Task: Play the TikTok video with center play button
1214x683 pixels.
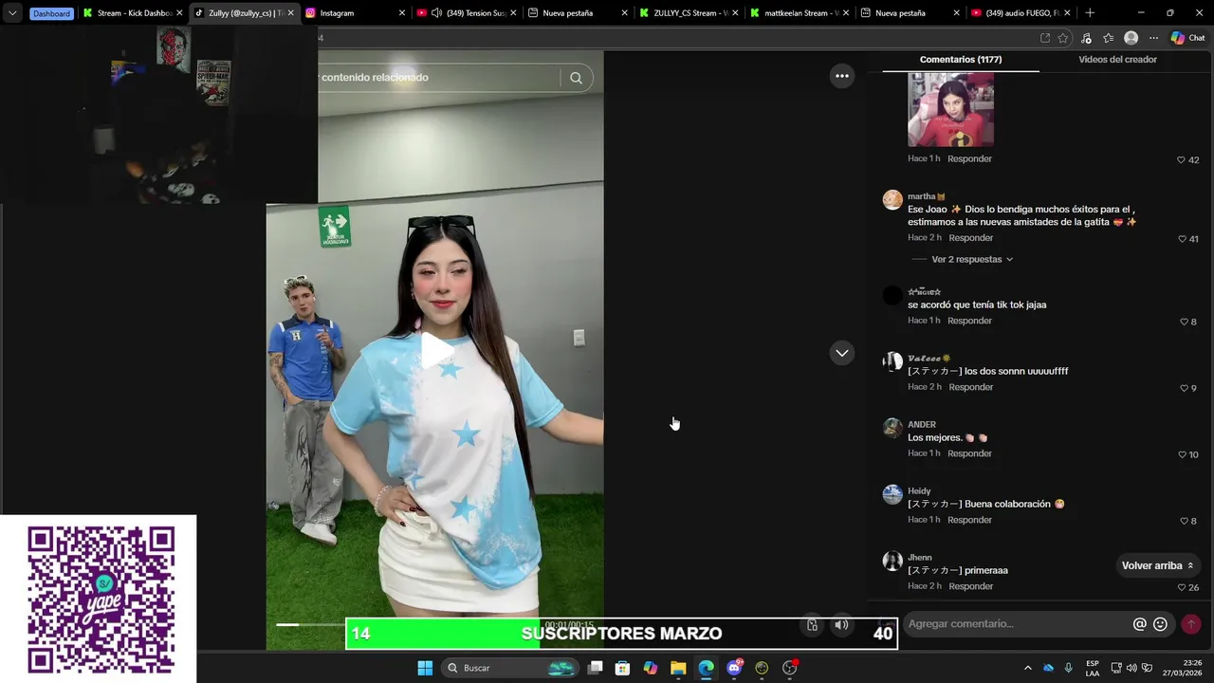Action: click(x=435, y=351)
